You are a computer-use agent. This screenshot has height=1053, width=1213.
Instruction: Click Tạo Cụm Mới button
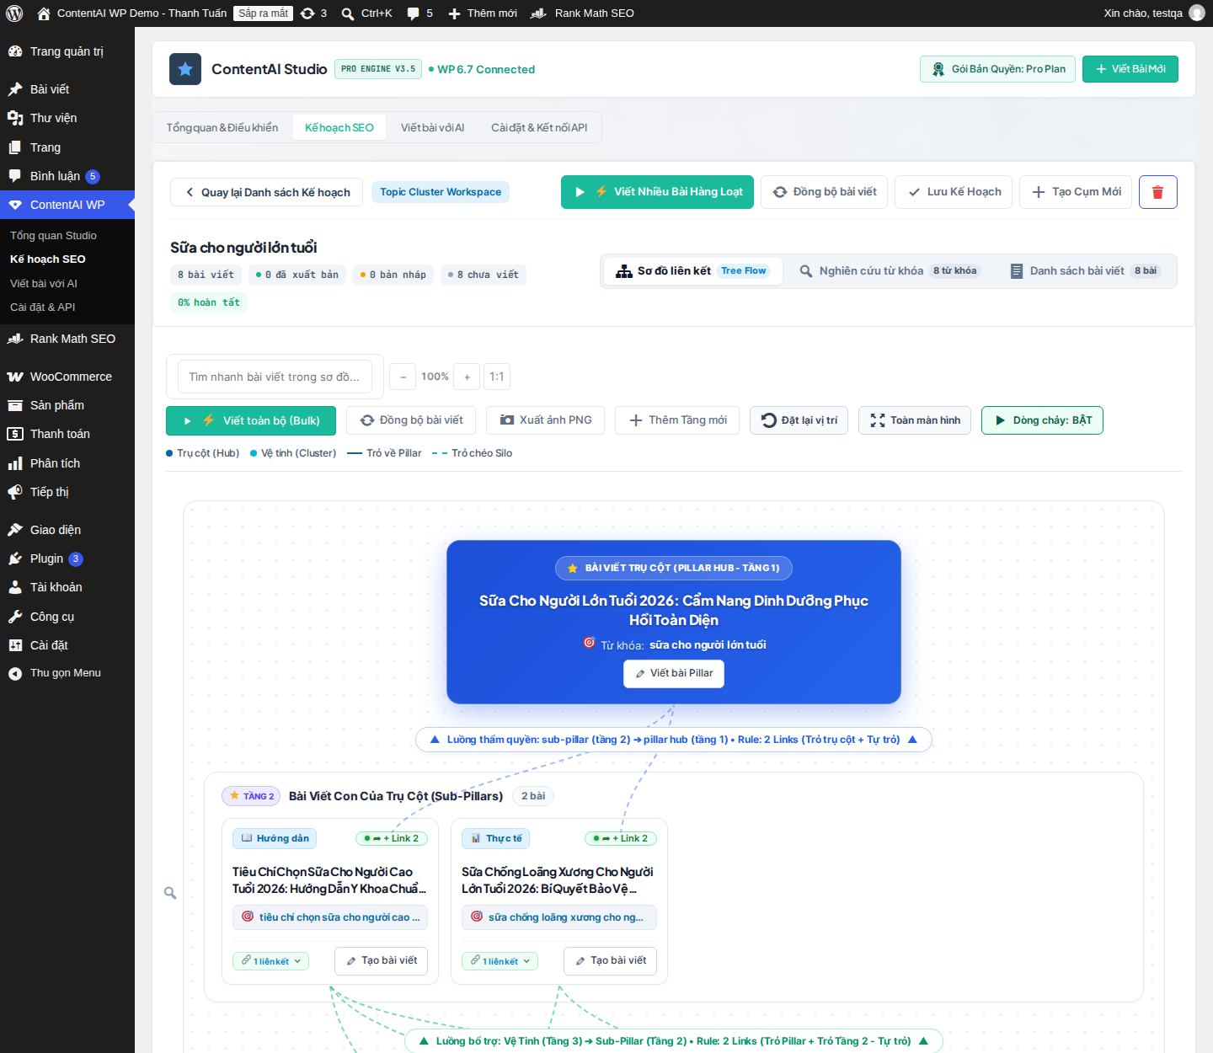click(1076, 192)
